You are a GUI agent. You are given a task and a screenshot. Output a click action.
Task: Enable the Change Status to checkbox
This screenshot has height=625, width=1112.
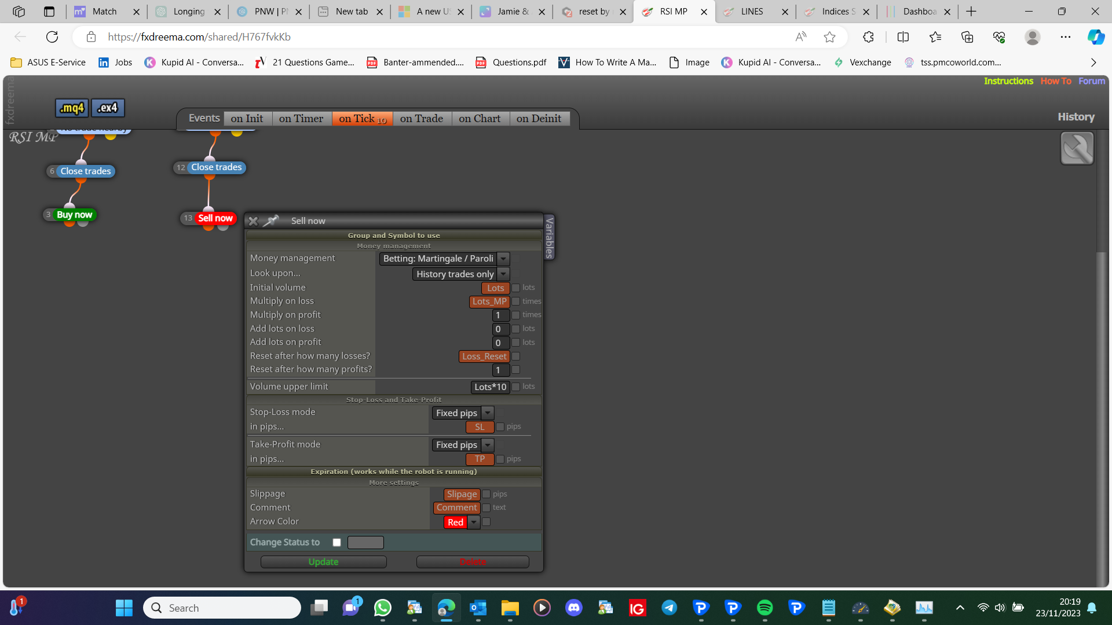pyautogui.click(x=336, y=543)
